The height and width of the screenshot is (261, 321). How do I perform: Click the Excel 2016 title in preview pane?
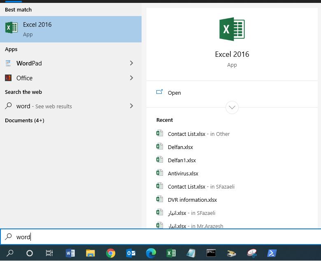(x=232, y=54)
